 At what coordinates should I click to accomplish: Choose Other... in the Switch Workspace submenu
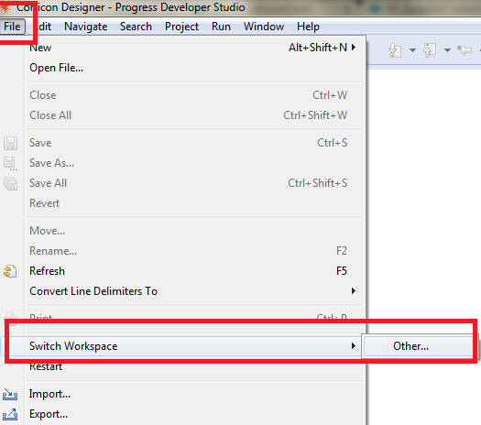click(418, 346)
